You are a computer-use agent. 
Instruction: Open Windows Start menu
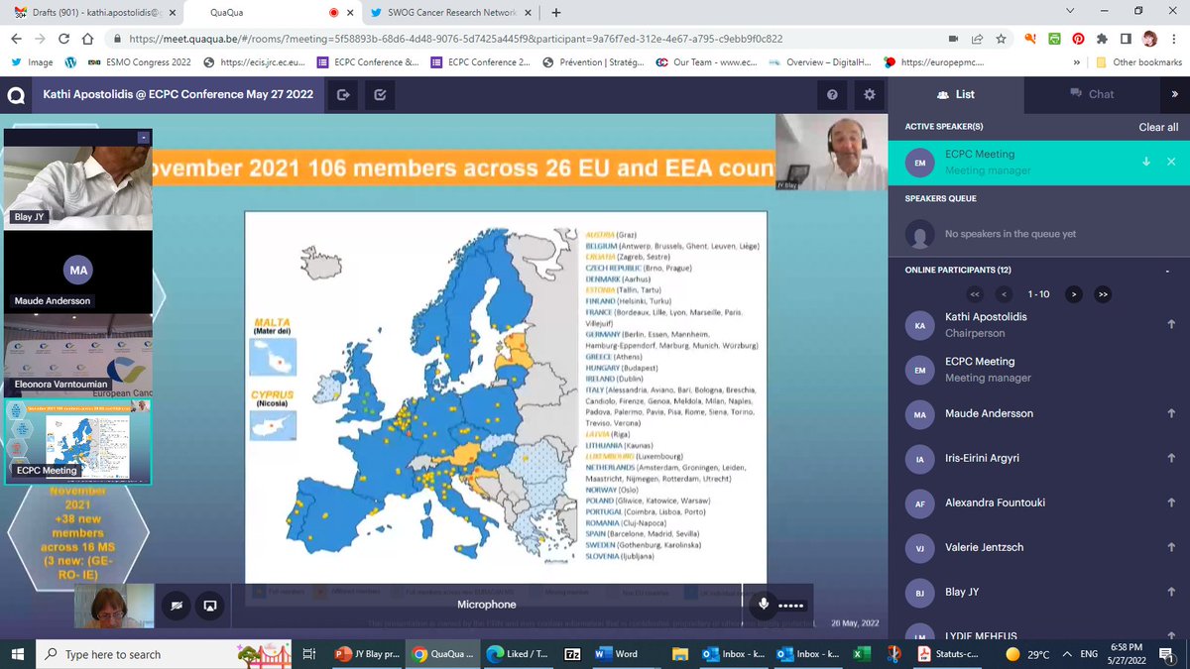[x=17, y=654]
